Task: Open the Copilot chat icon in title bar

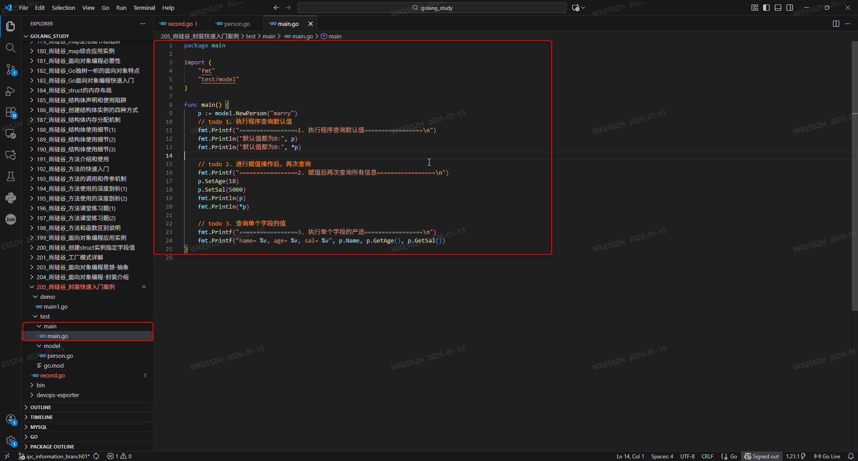Action: 576,8
